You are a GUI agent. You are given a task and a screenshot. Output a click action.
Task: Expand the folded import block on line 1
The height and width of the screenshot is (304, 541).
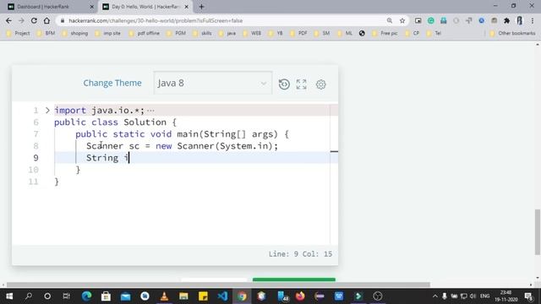tap(47, 111)
